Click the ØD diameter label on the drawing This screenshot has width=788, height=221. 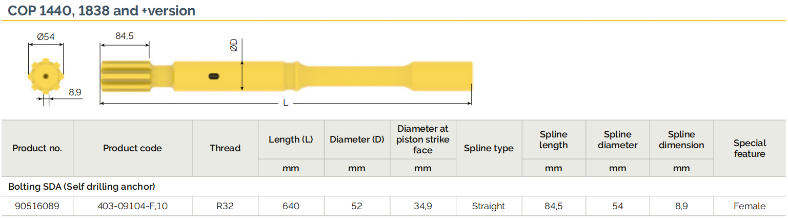coord(234,45)
